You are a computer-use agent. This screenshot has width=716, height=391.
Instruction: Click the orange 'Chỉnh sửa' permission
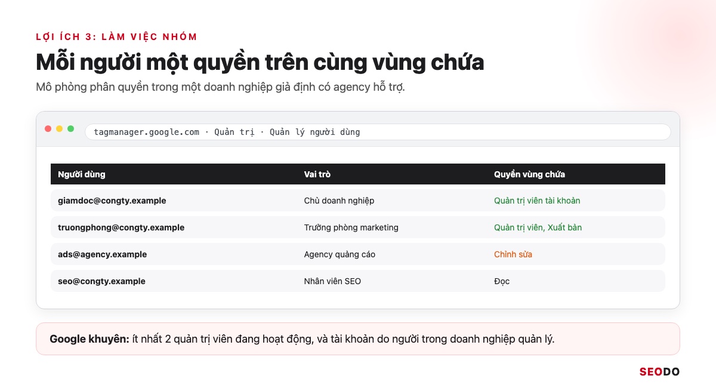tap(513, 254)
